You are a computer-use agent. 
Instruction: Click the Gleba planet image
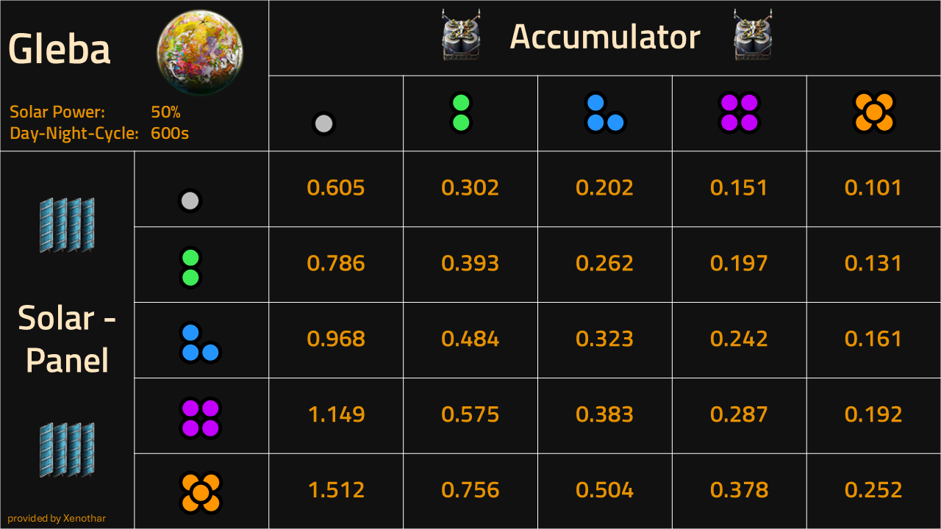pos(200,53)
